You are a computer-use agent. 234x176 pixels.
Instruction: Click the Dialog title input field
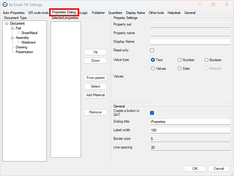coord(190,122)
